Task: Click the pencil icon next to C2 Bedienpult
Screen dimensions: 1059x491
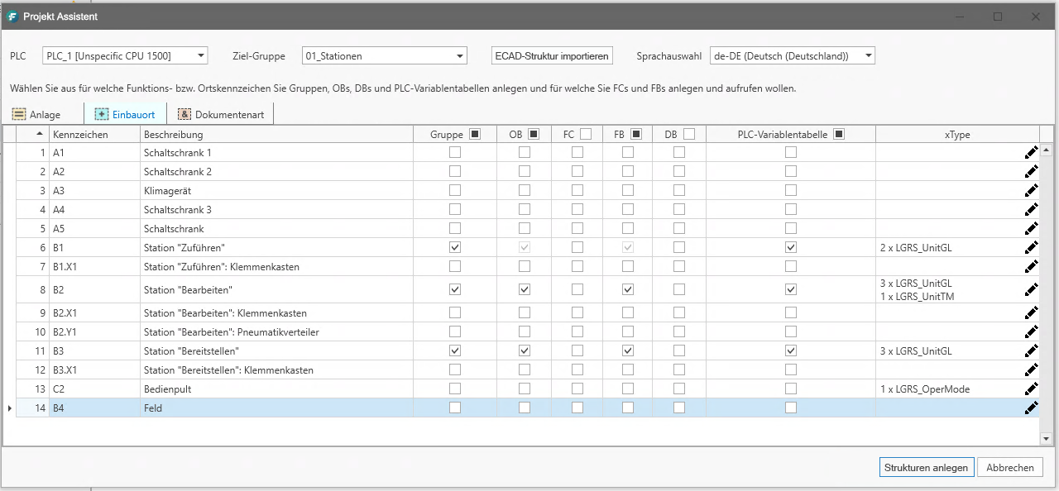Action: (x=1032, y=389)
